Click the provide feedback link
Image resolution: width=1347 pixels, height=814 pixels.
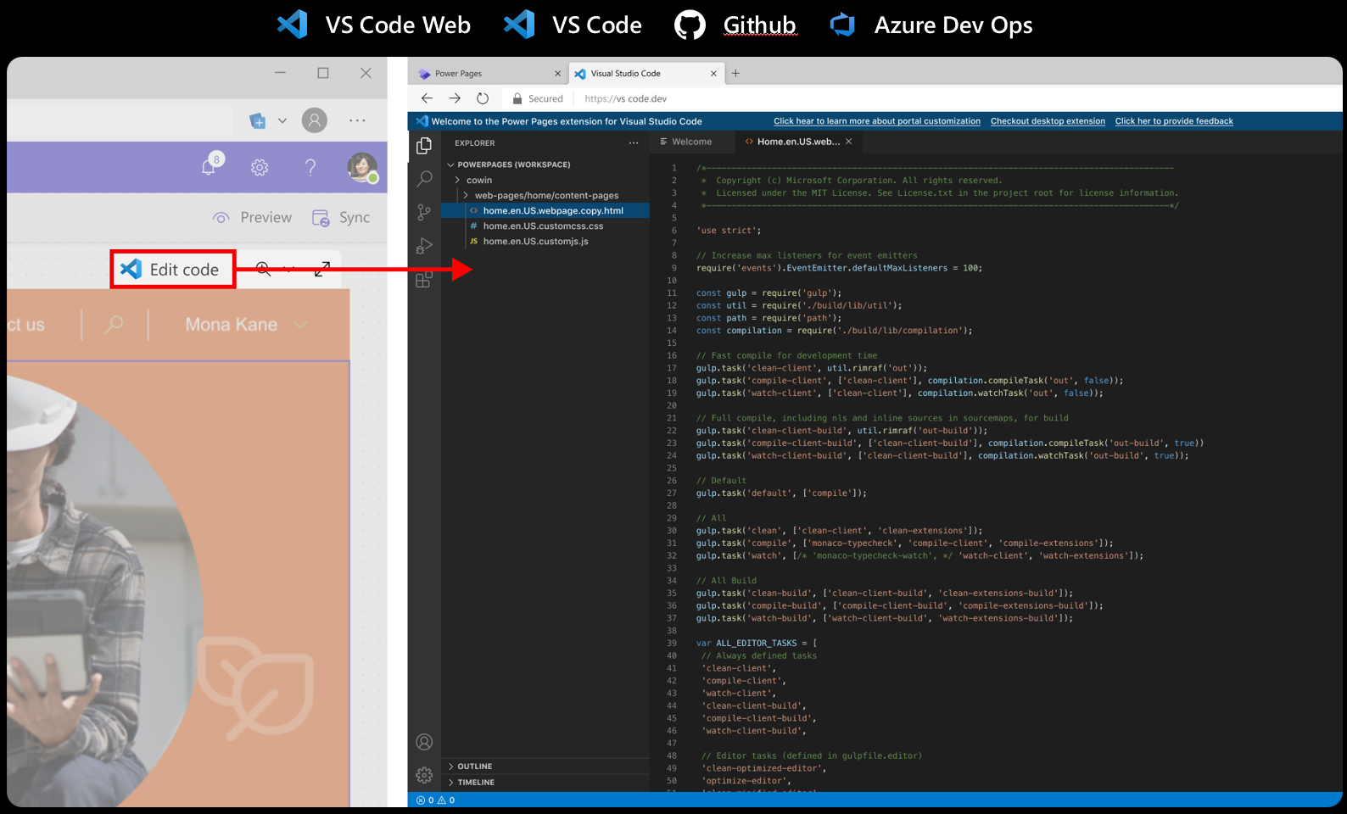coord(1174,121)
